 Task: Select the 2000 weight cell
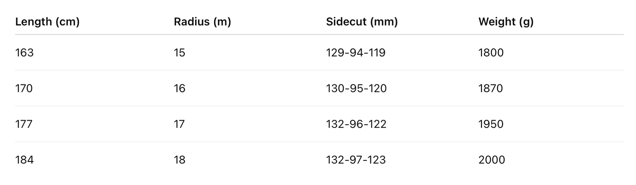tap(492, 160)
